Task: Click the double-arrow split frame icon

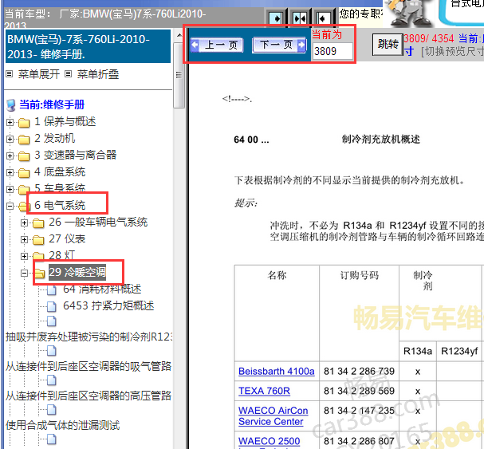Action: tap(300, 18)
